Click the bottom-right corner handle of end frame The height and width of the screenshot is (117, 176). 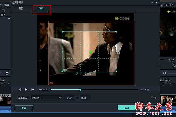[x=116, y=71]
